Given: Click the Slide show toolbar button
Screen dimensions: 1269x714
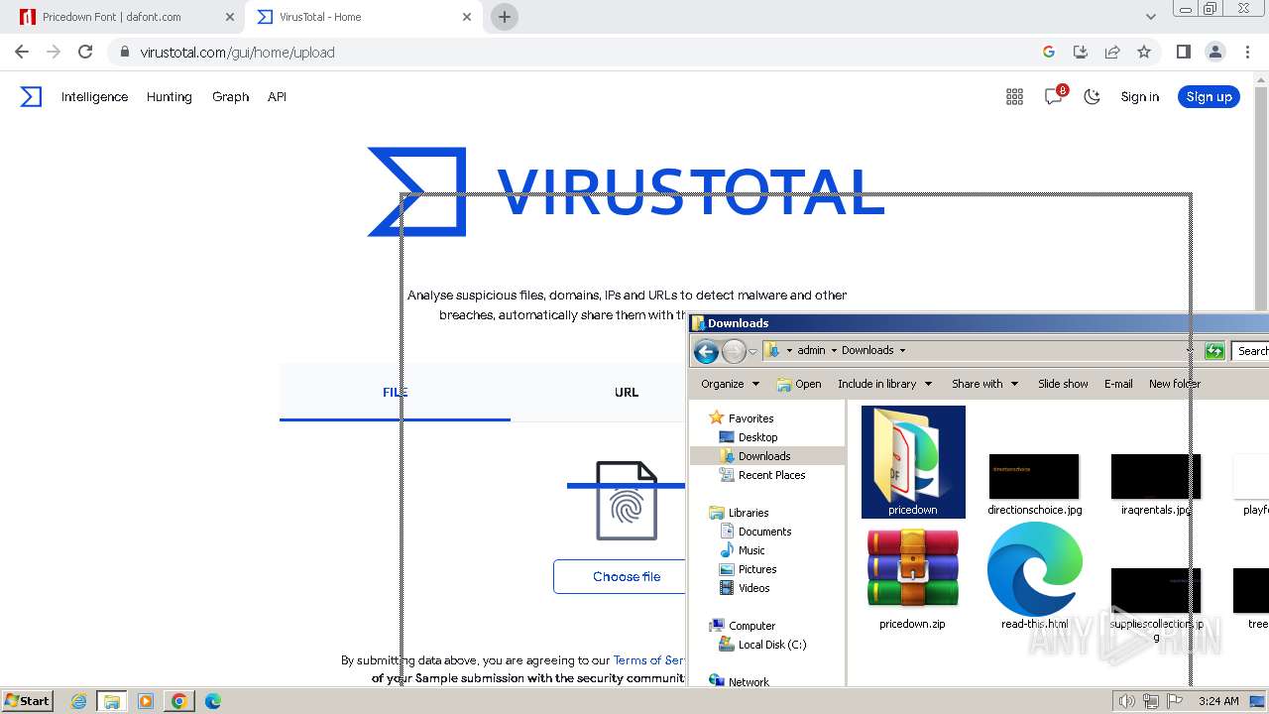Looking at the screenshot, I should (1063, 384).
